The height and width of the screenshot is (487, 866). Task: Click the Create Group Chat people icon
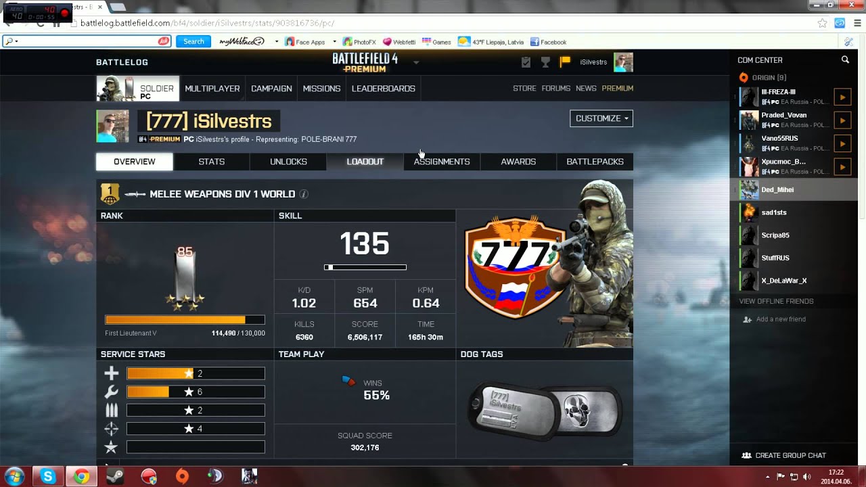[x=746, y=456]
